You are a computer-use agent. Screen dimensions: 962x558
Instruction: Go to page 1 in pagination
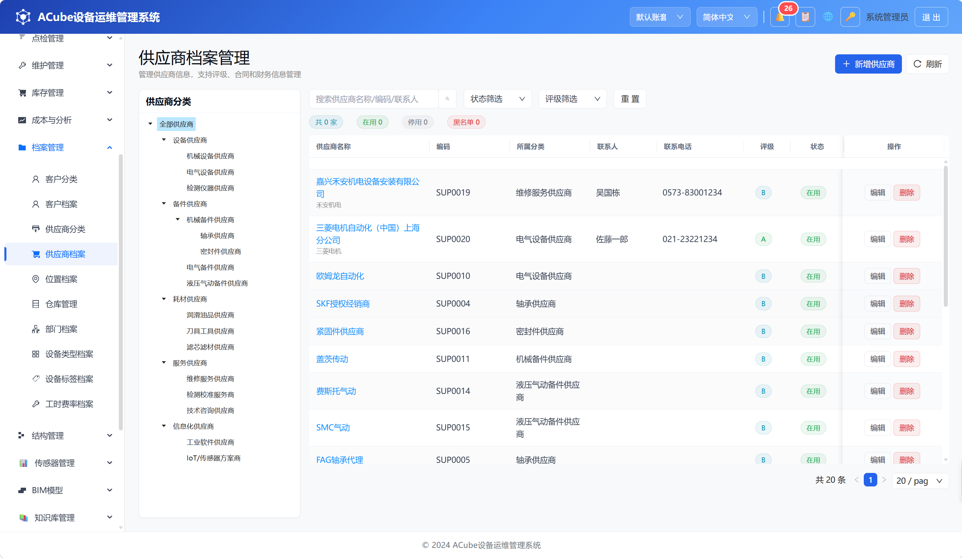(870, 480)
